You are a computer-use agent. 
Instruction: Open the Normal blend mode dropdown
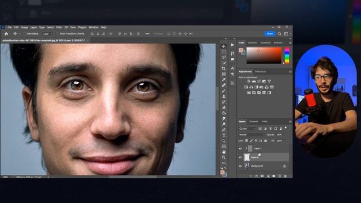click(x=252, y=135)
